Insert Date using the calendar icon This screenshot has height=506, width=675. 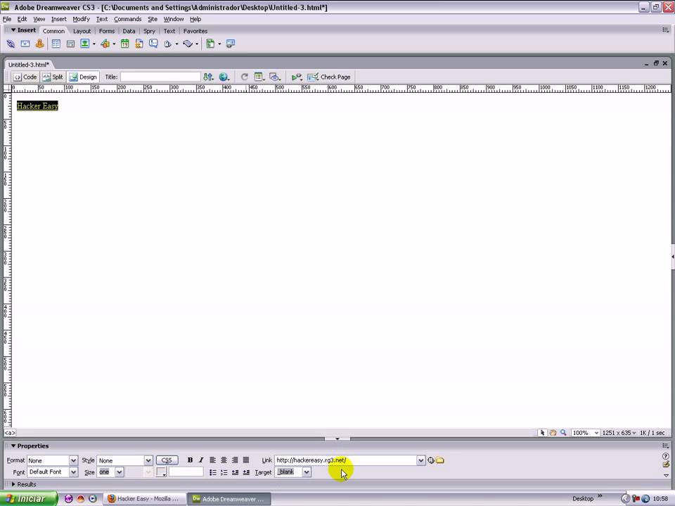[125, 44]
